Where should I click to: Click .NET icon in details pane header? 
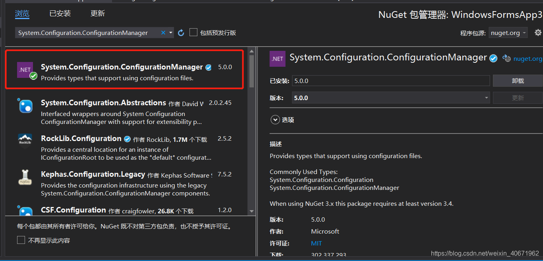[x=277, y=58]
